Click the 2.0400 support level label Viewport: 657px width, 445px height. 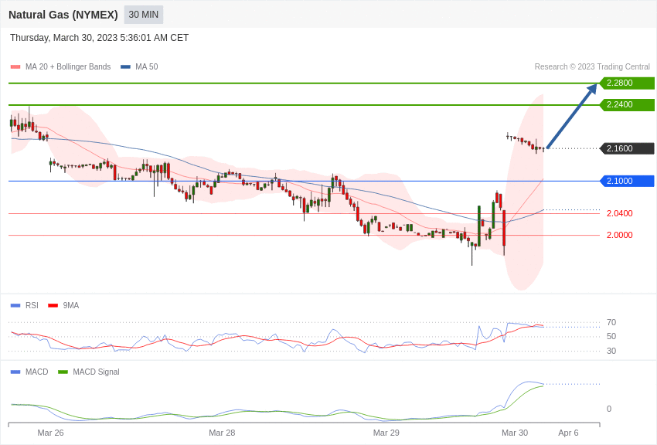pos(620,213)
